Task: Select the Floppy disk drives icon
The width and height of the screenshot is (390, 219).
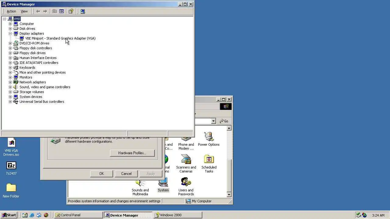Action: (16, 53)
